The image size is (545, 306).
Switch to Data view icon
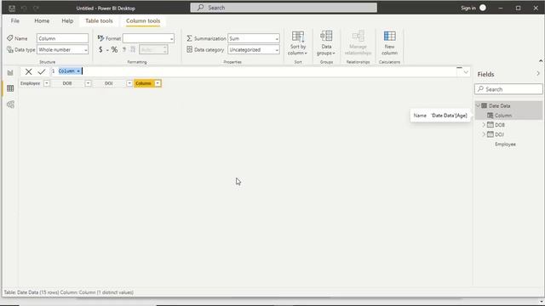(x=10, y=88)
